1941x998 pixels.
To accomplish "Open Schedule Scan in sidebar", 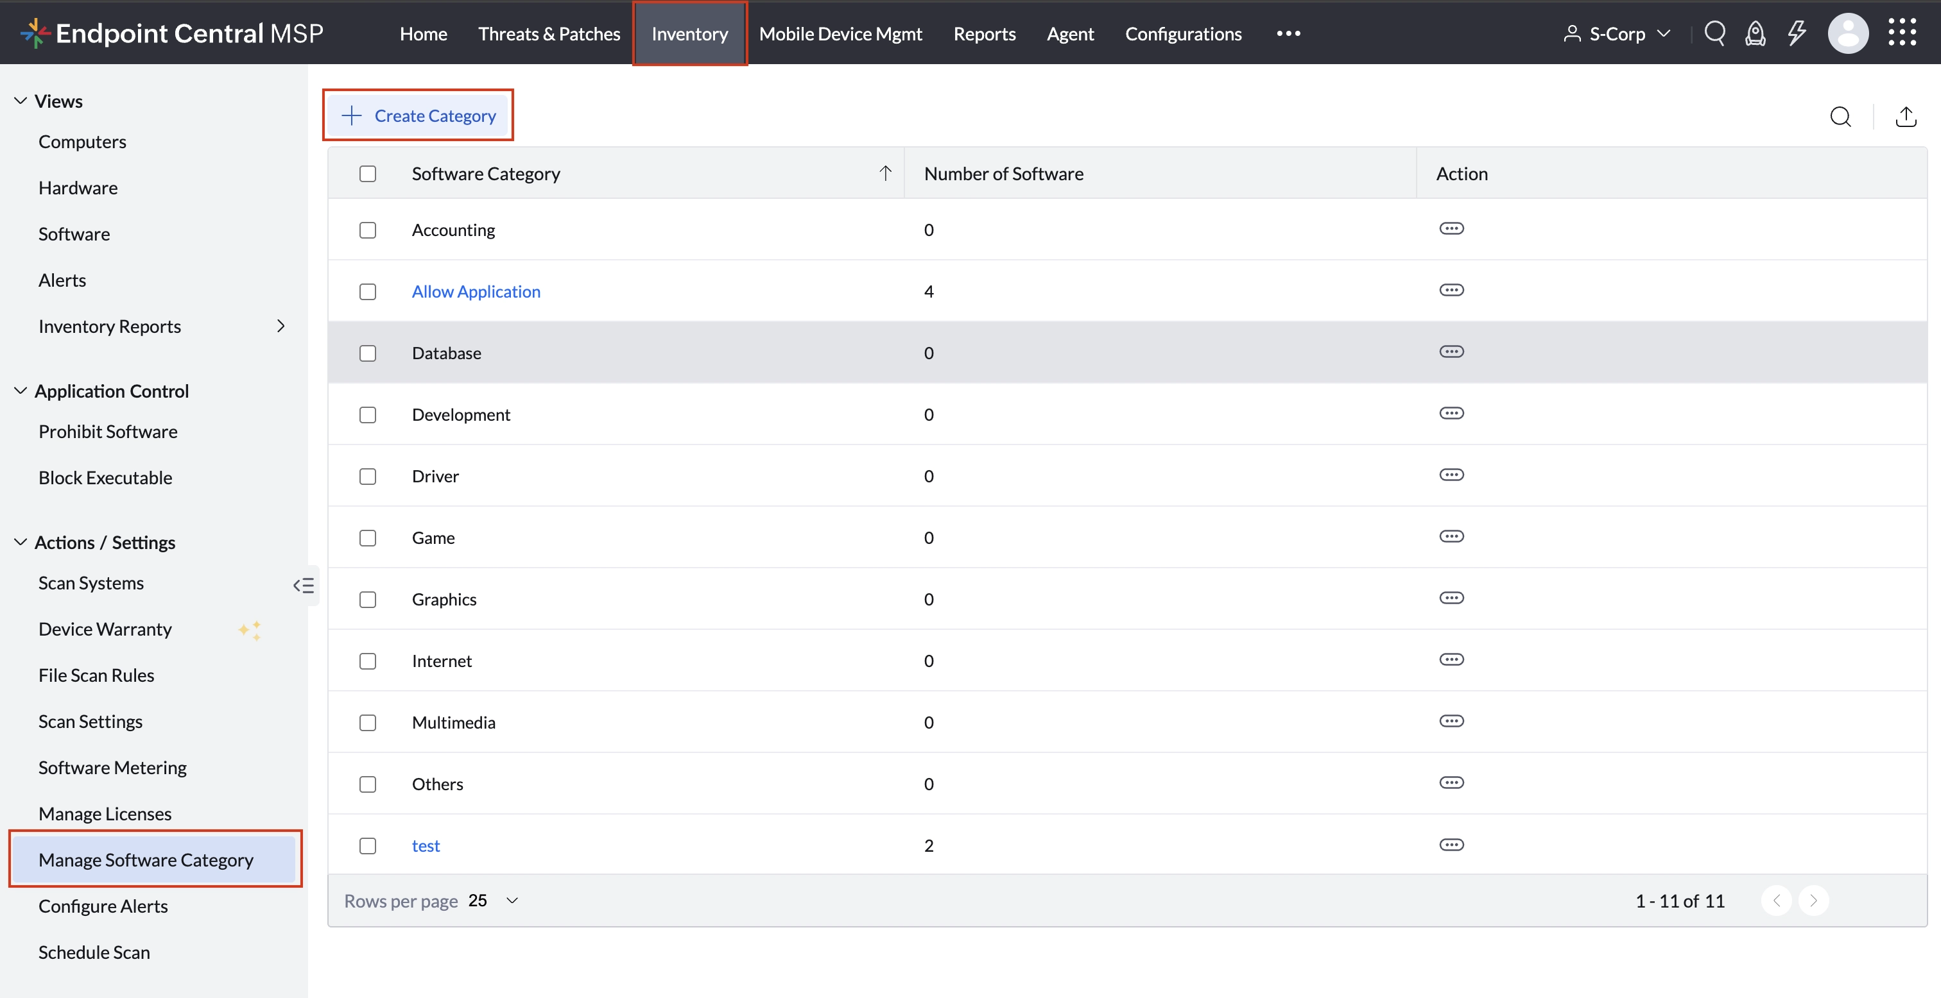I will [94, 952].
